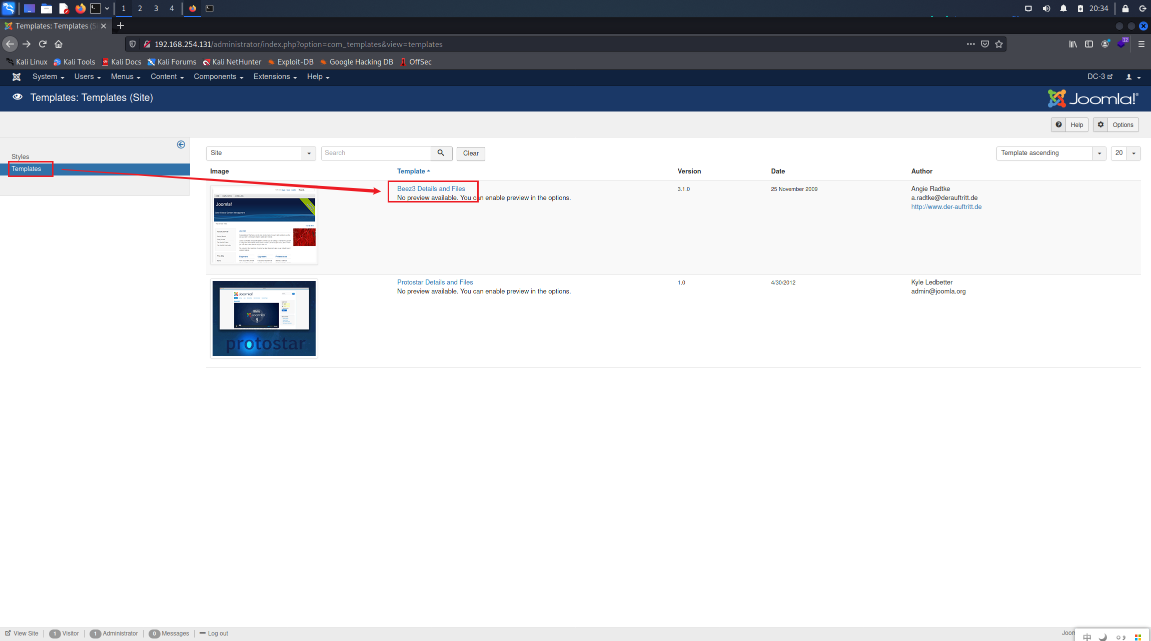Open the System menu

48,76
